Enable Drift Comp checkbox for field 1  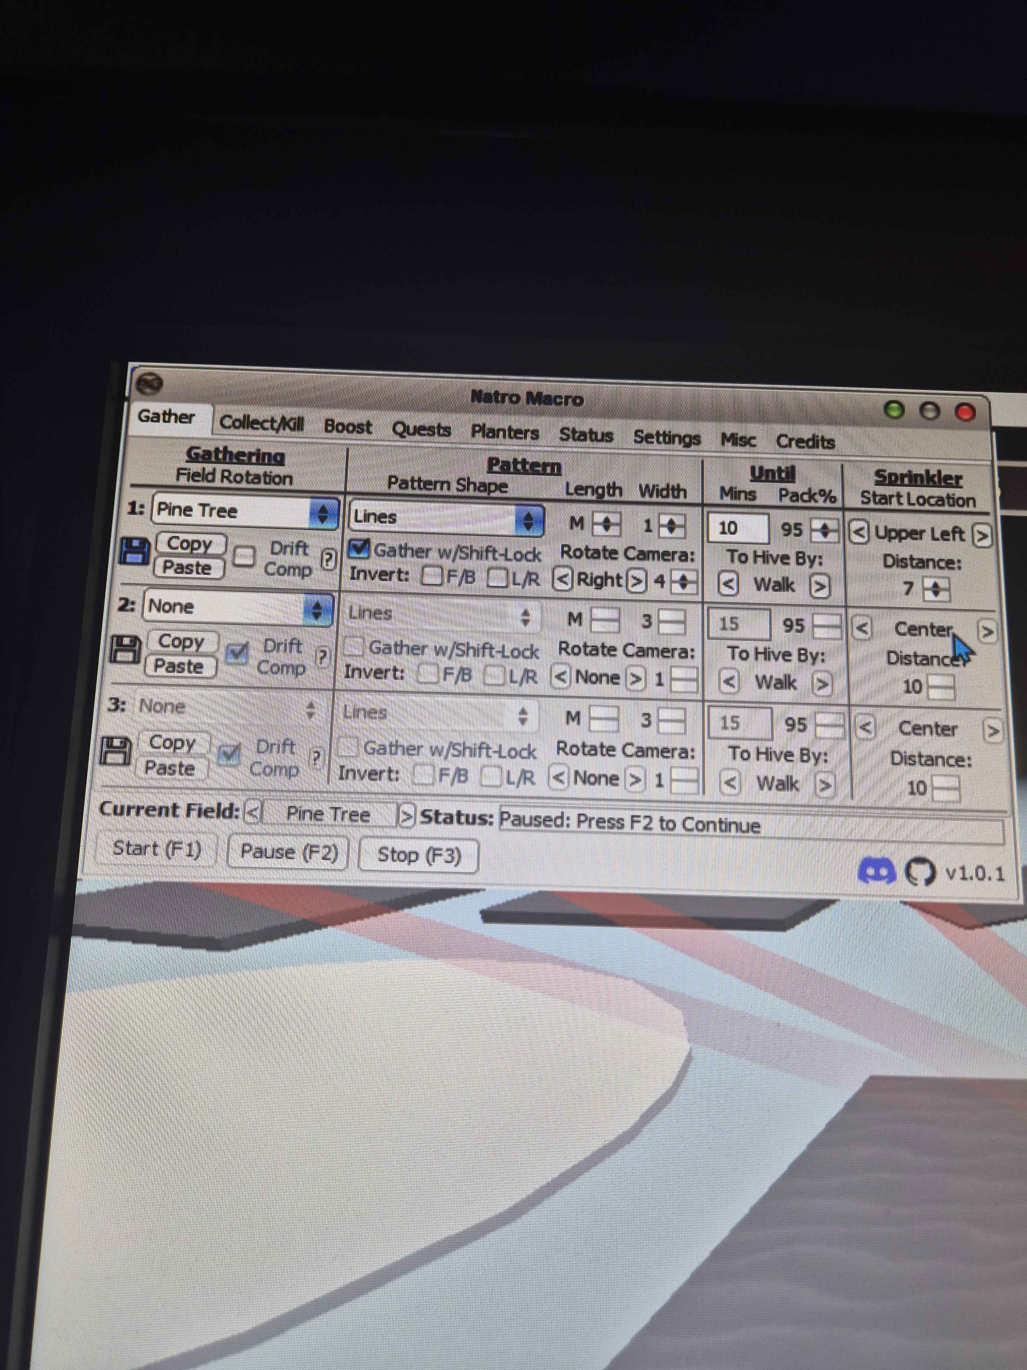tap(244, 556)
